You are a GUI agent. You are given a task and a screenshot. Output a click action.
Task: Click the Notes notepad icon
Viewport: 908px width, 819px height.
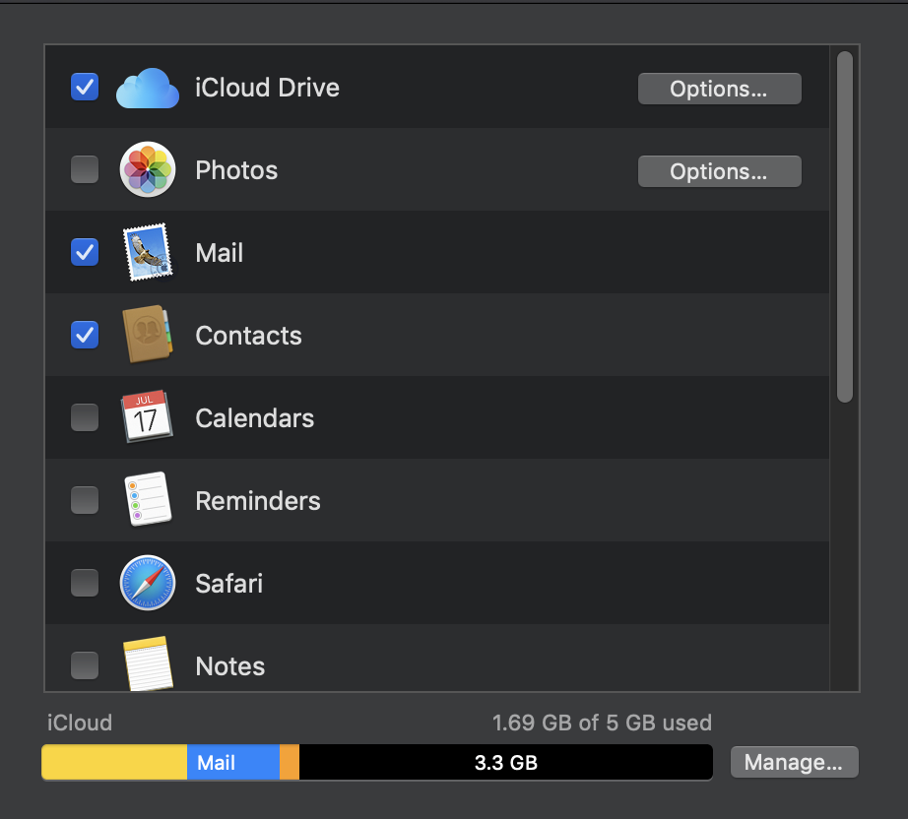pos(149,663)
